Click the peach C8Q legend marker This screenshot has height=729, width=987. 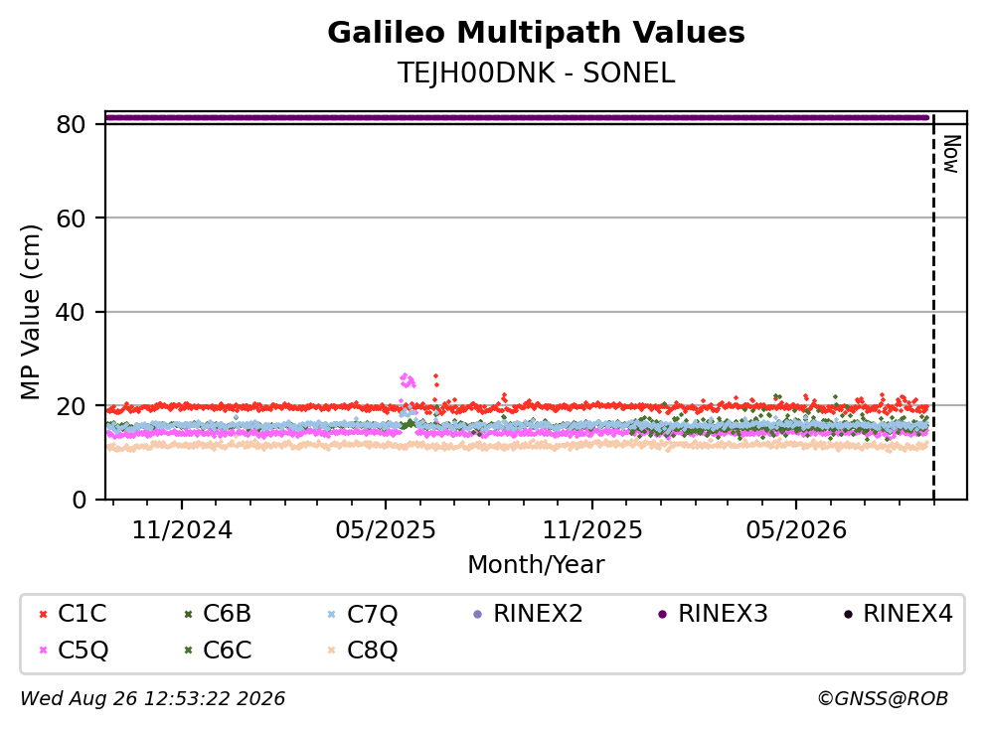[x=332, y=651]
